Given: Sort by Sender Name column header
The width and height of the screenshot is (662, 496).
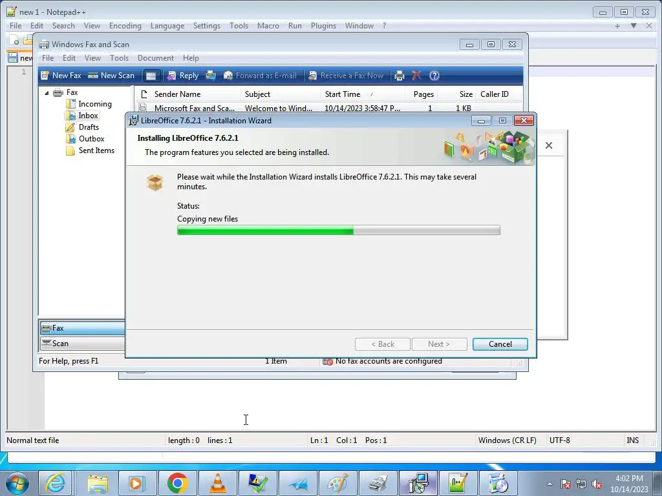Looking at the screenshot, I should point(196,94).
